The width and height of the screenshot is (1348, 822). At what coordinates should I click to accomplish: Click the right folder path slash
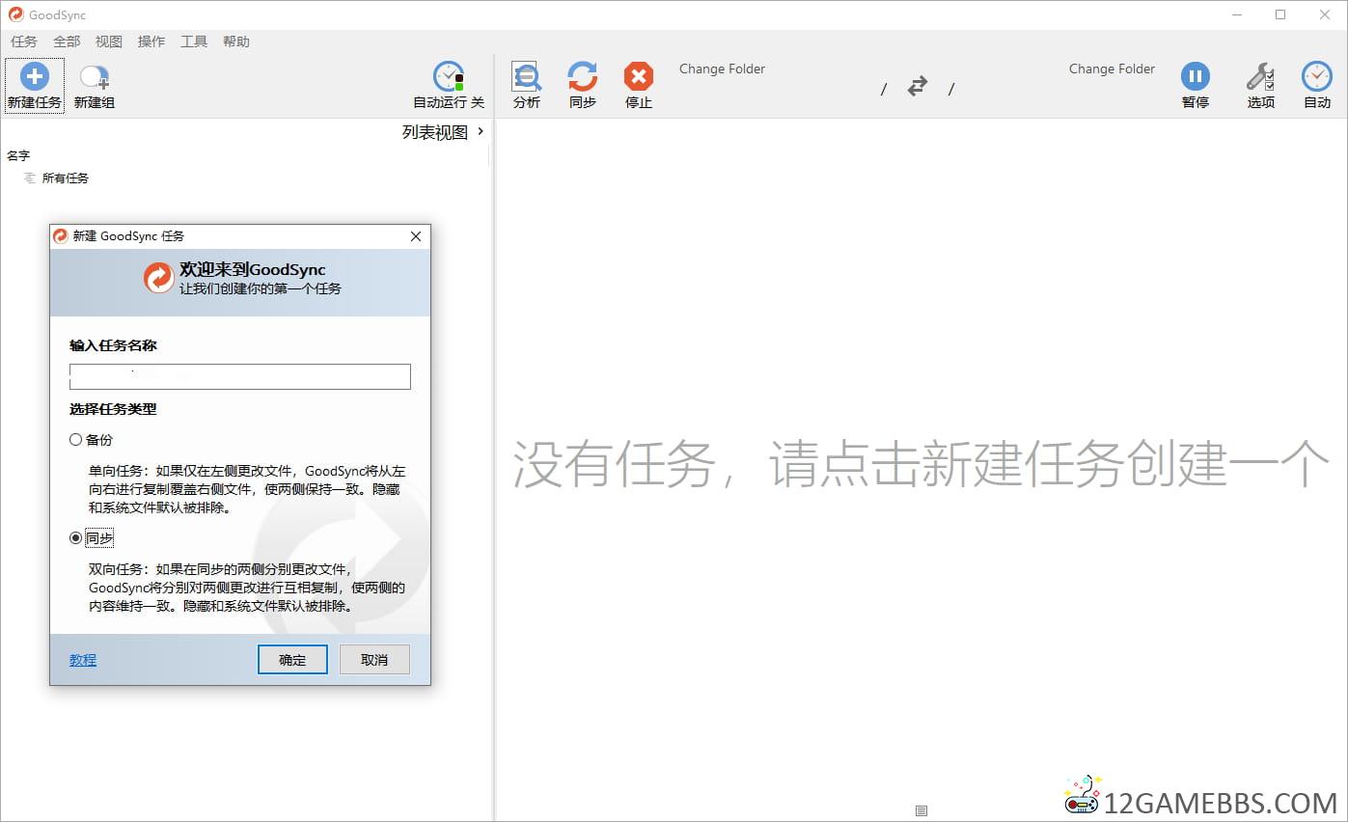click(950, 90)
